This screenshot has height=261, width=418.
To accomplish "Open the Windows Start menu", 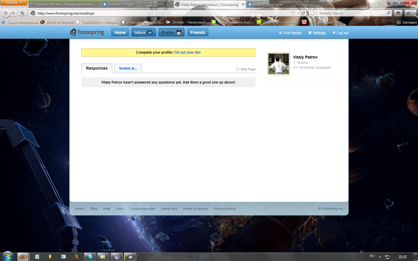I will point(8,257).
